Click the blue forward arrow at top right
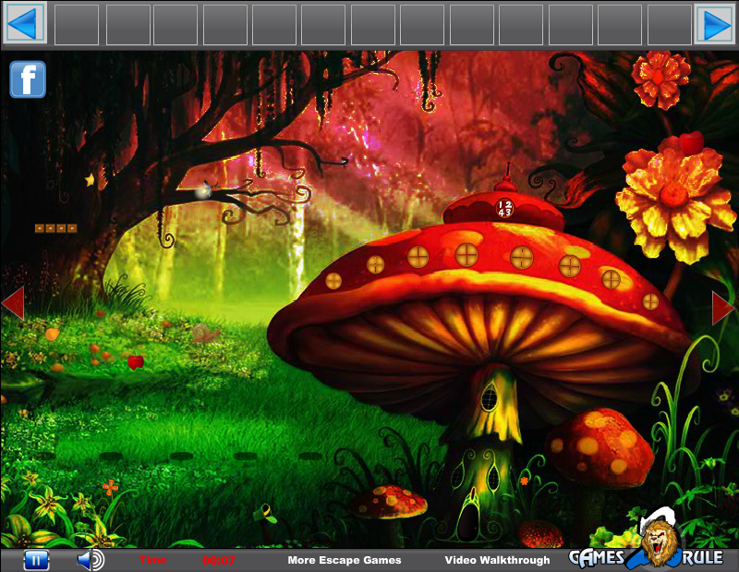The image size is (739, 572). click(x=714, y=22)
